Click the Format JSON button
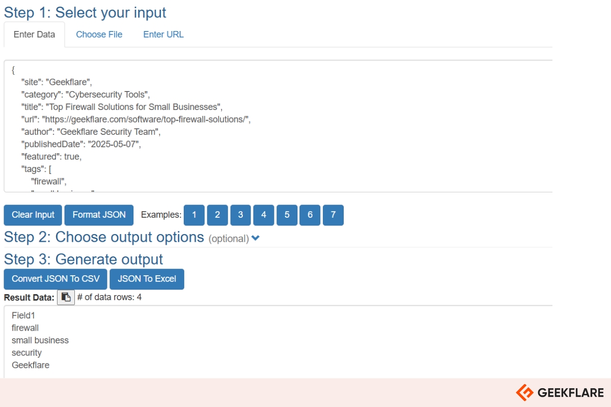This screenshot has width=611, height=407. point(99,215)
